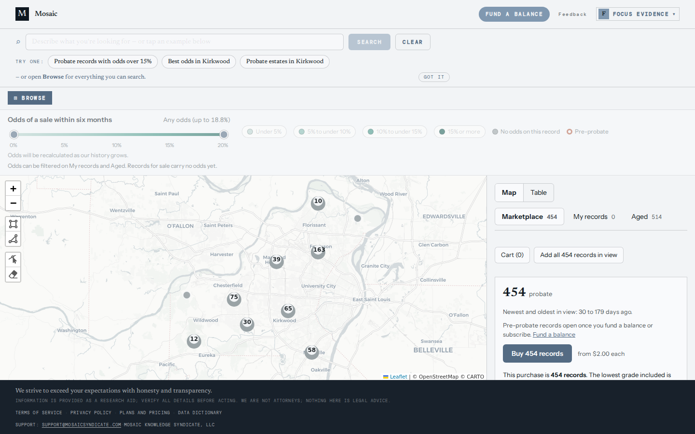Select the draw polygon map tool
This screenshot has height=434, width=695.
[x=13, y=239]
